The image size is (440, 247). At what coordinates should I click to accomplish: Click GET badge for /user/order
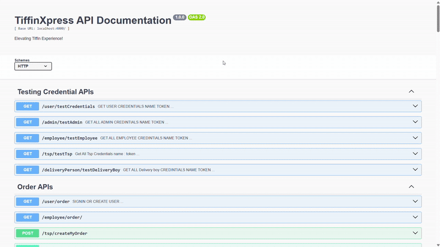pos(28,201)
